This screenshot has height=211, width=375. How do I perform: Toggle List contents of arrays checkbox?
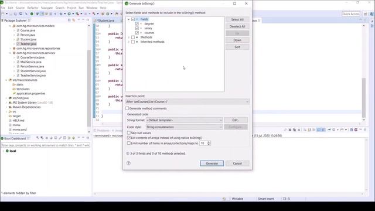pos(129,138)
